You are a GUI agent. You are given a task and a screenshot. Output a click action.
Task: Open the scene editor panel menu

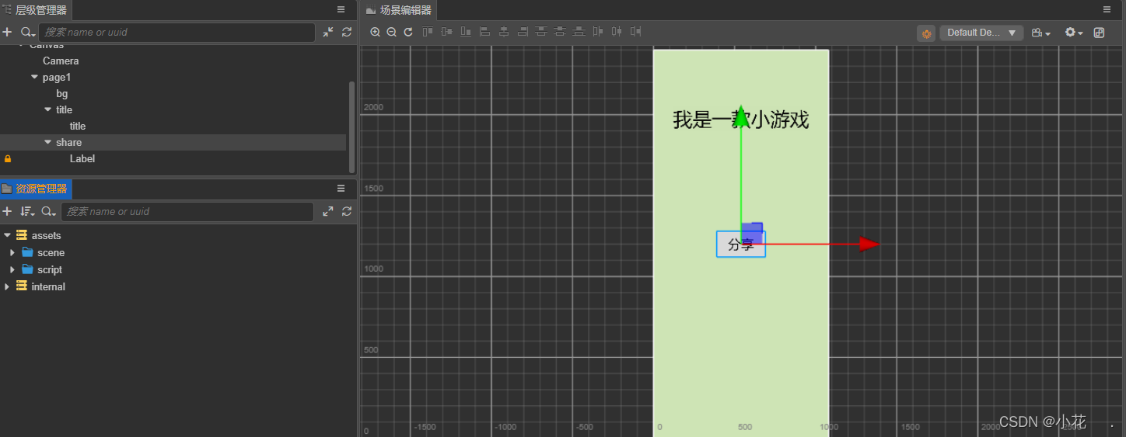tap(1107, 9)
